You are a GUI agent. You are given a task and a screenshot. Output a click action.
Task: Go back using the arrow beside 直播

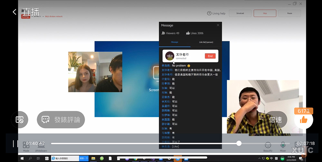[x=14, y=12]
